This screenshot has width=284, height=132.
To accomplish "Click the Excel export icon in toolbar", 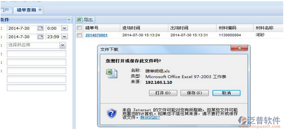I will click(80, 20).
